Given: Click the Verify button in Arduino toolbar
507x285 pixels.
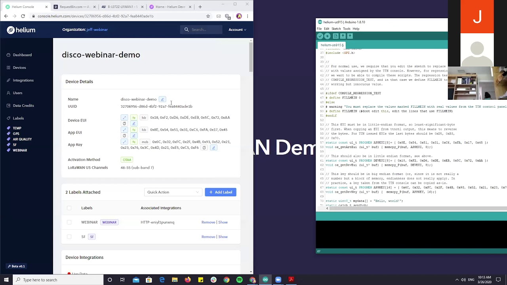Looking at the screenshot, I should 320,36.
